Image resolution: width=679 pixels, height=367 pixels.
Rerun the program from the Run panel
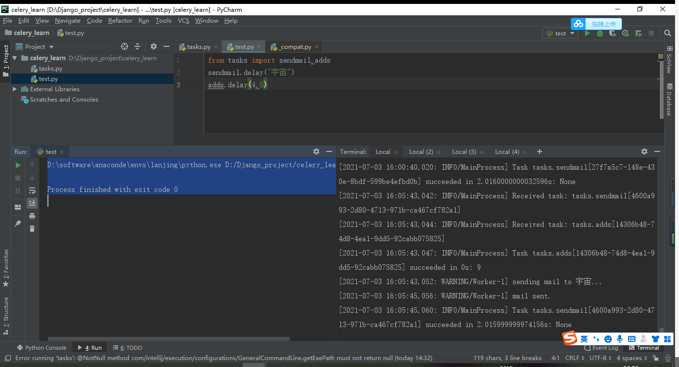17,165
